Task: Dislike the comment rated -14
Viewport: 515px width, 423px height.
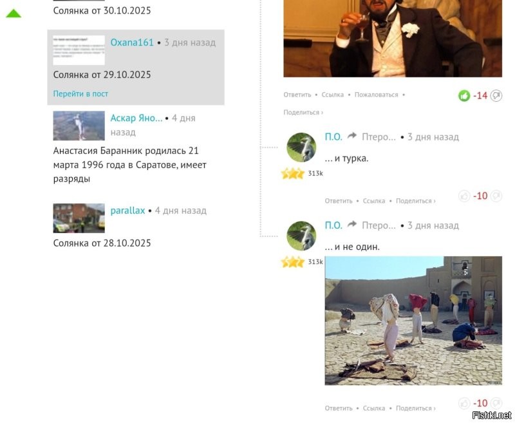Action: [496, 95]
